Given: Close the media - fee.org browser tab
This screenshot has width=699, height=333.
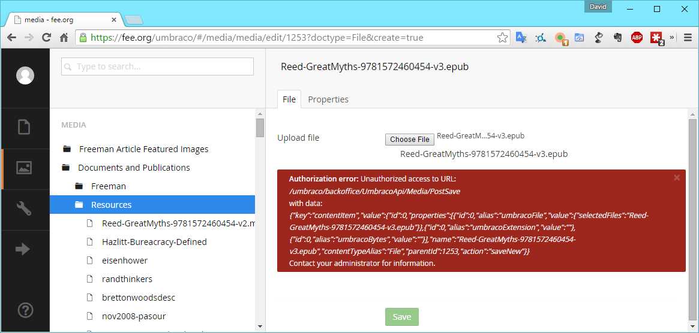Looking at the screenshot, I should [x=113, y=20].
